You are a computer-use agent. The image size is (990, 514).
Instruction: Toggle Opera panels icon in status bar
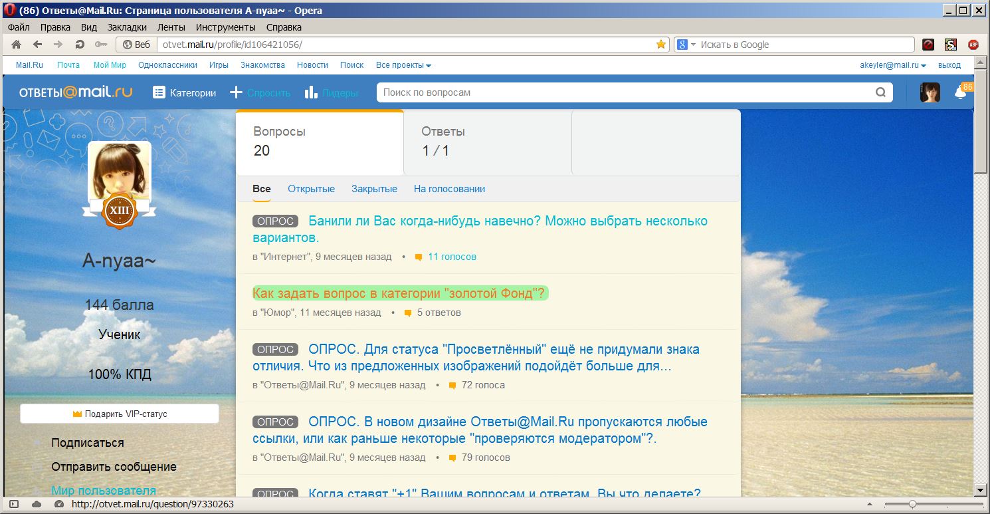click(14, 504)
